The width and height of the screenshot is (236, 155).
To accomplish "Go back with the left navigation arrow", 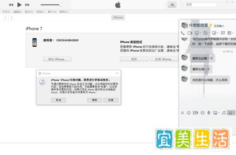I will (x=6, y=18).
